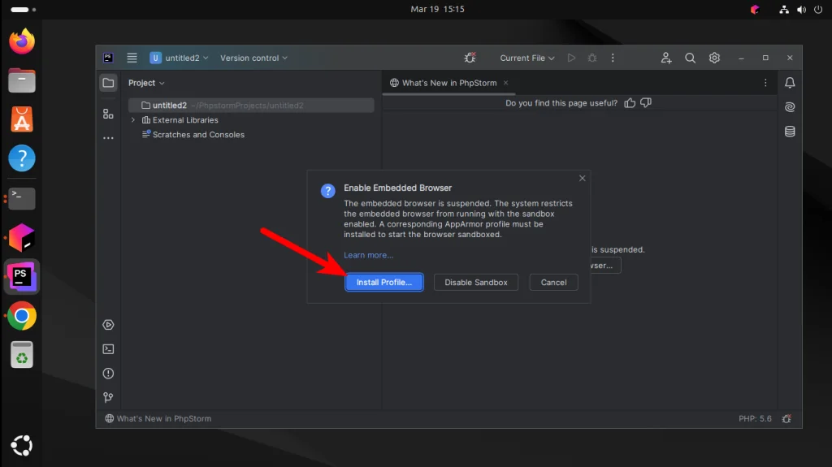The image size is (832, 467).
Task: Open the PhpStorm main hamburger menu
Action: pyautogui.click(x=132, y=58)
